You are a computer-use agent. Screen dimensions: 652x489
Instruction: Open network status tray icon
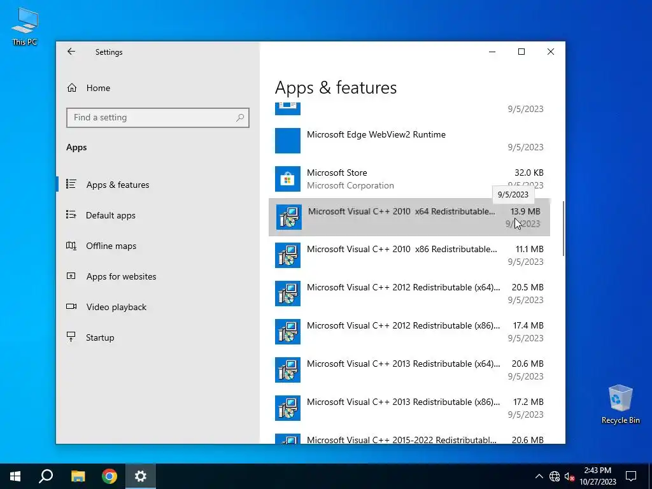555,476
